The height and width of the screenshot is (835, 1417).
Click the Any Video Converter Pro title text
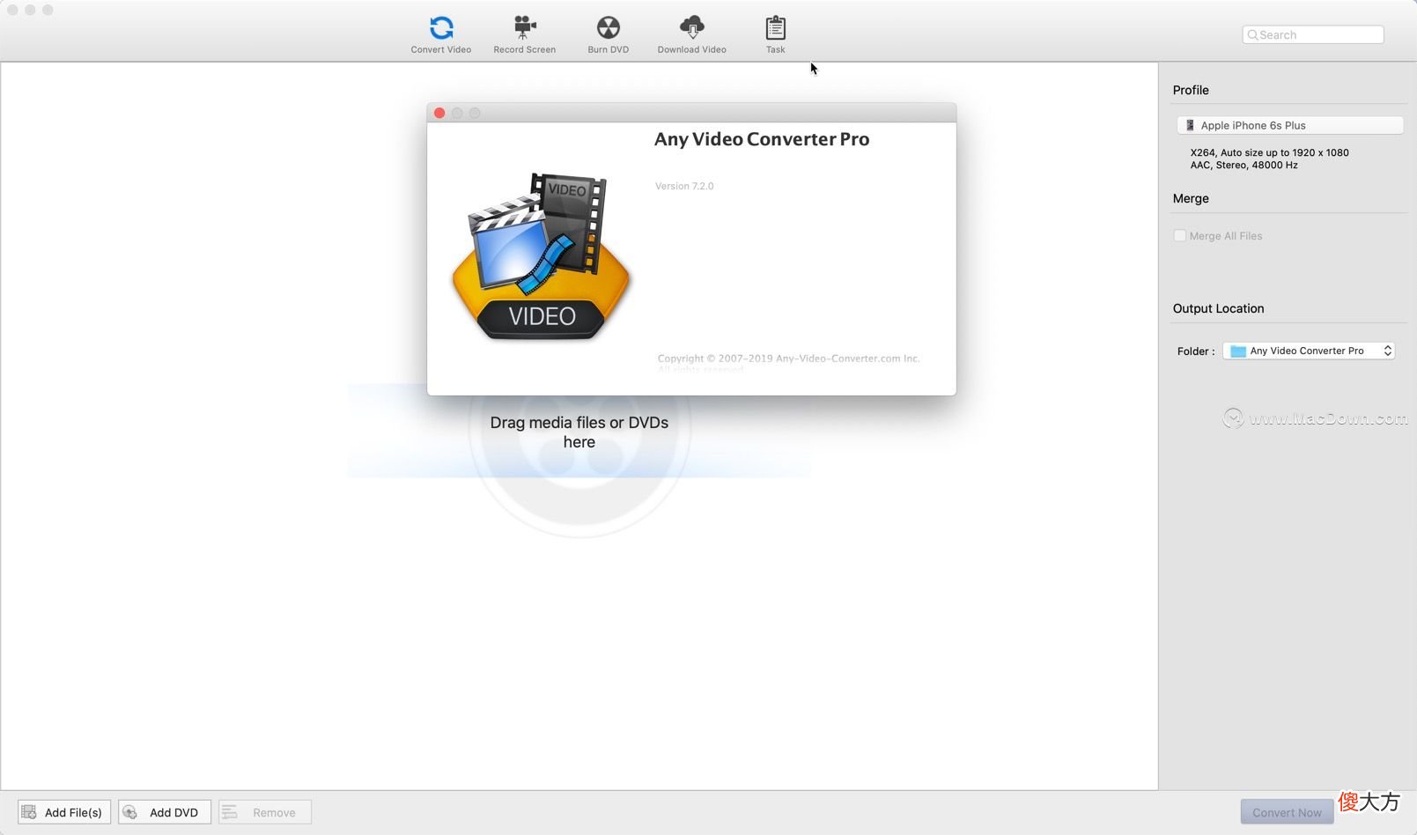762,139
